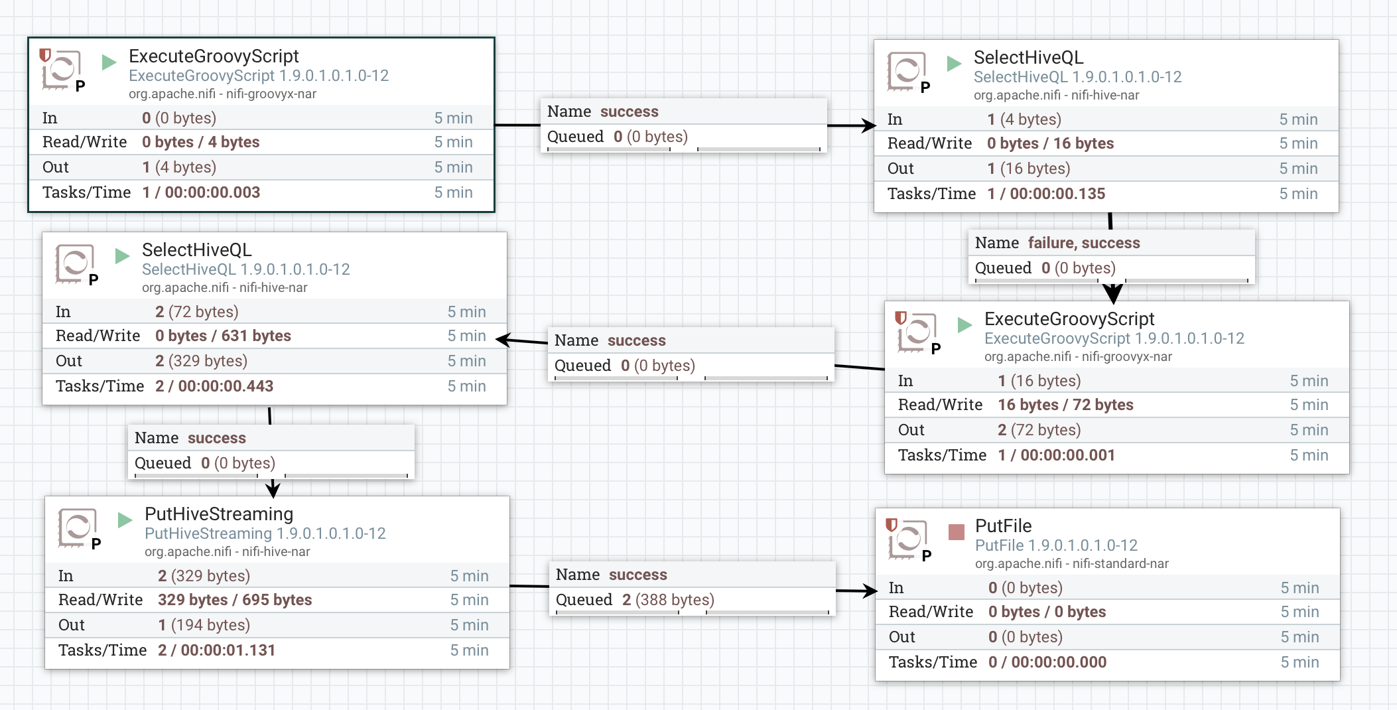Click Read/Write value '0 bytes / 631 bytes'
Screen dimensions: 1397x710
click(223, 336)
